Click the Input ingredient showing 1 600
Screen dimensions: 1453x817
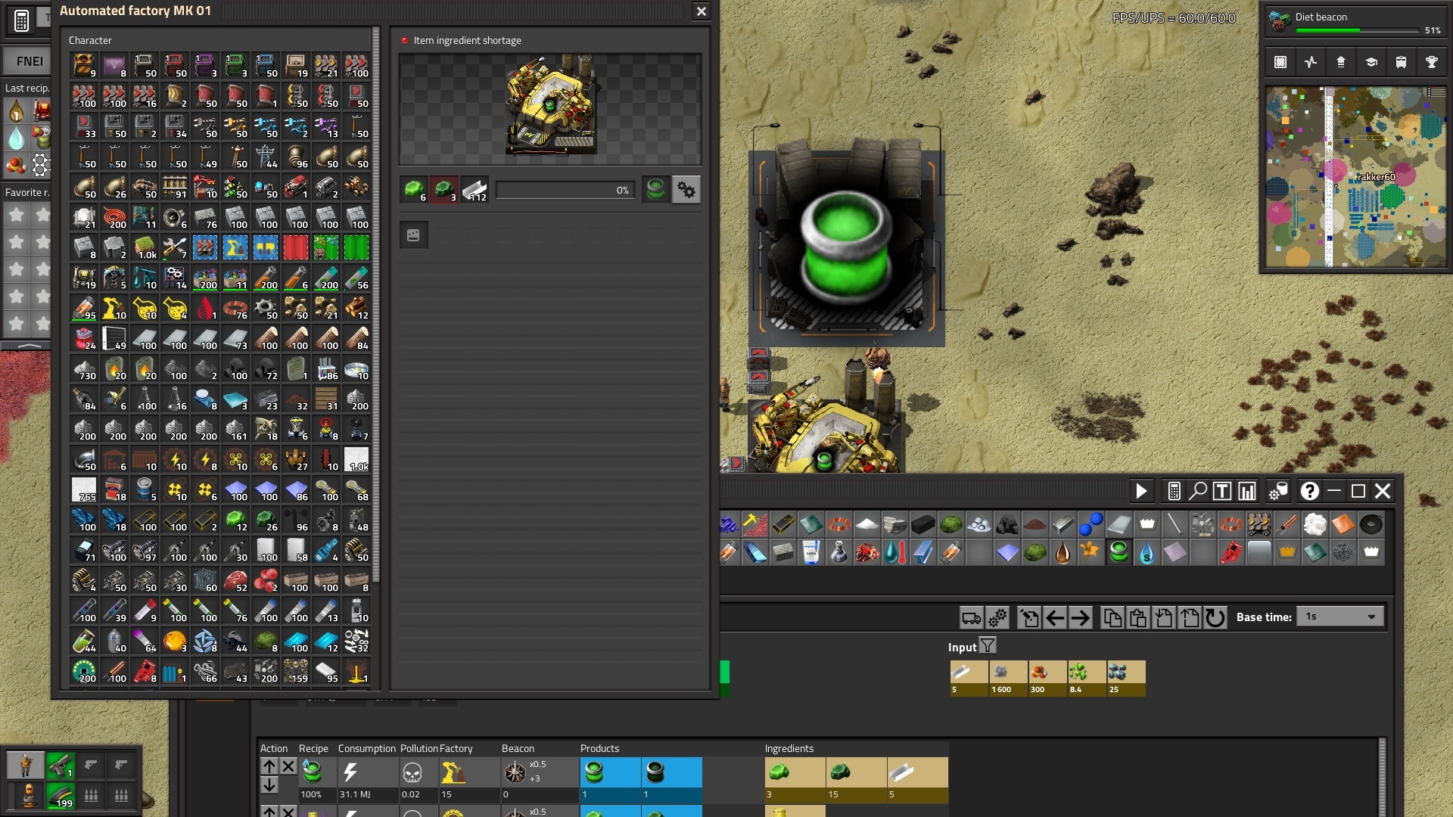(1009, 678)
